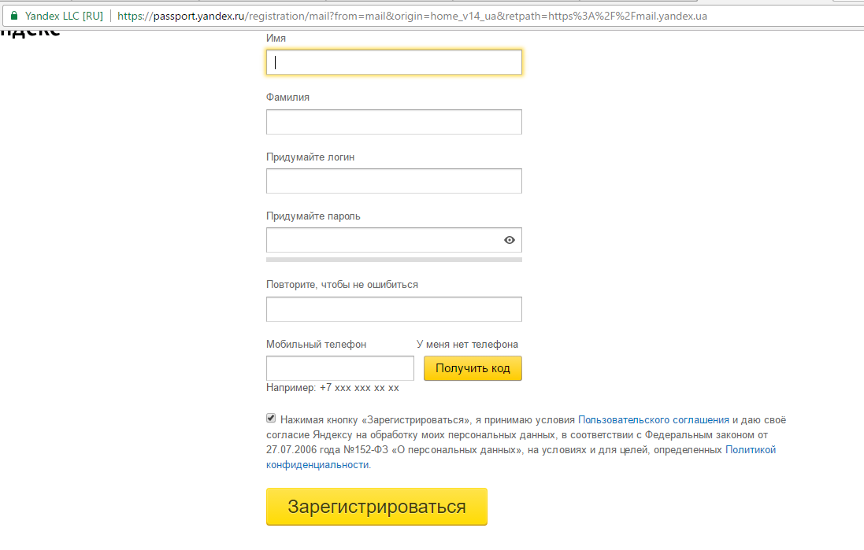Image resolution: width=864 pixels, height=550 pixels.
Task: Focus the Придумайте логин input field
Action: click(394, 181)
